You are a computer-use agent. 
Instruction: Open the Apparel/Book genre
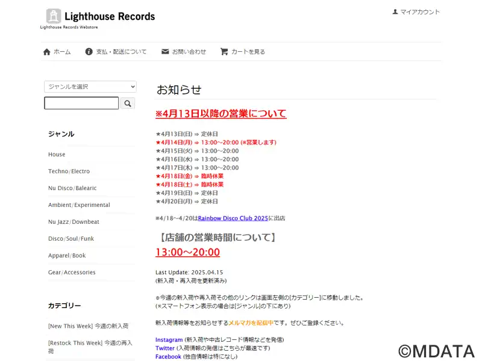pos(67,256)
